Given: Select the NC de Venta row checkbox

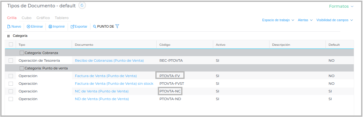Looking at the screenshot, I should click(11, 91).
